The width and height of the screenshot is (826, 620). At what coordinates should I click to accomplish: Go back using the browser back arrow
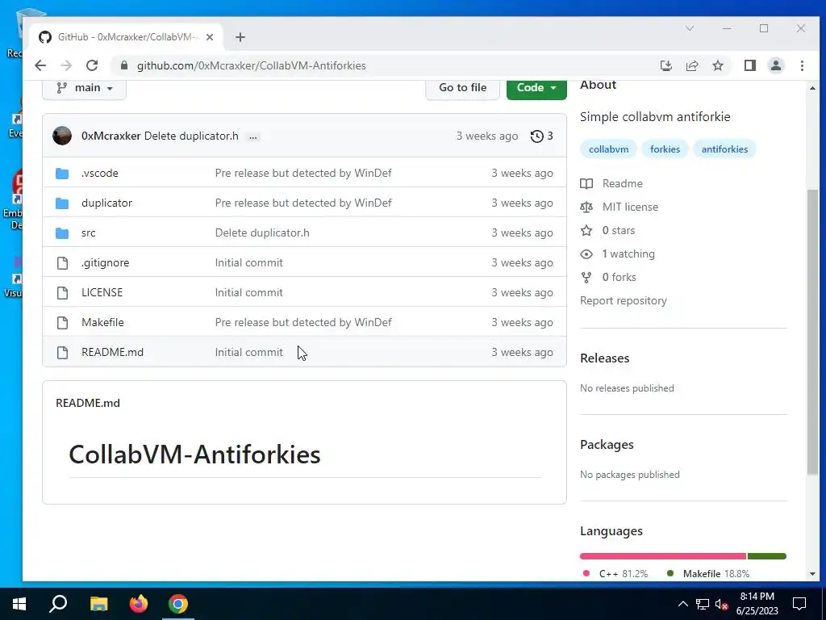pyautogui.click(x=40, y=65)
